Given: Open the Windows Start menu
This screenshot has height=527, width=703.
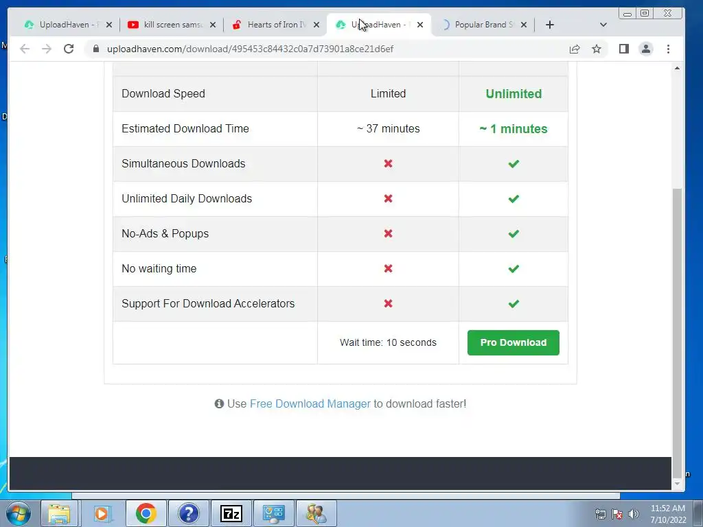Looking at the screenshot, I should [x=19, y=513].
